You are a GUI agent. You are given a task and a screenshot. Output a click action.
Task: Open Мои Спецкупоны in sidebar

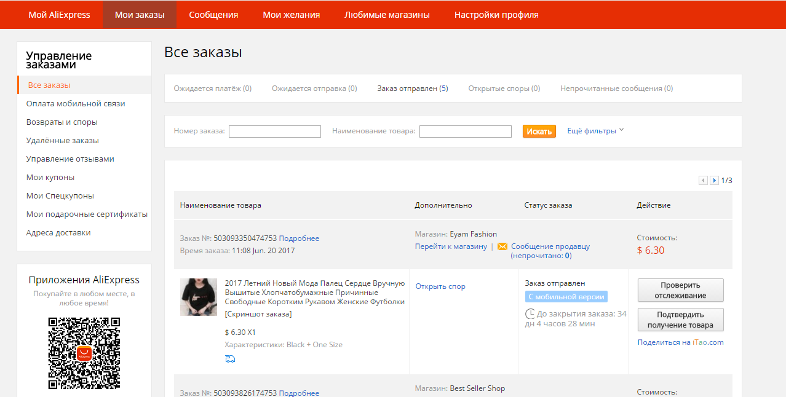coord(60,196)
